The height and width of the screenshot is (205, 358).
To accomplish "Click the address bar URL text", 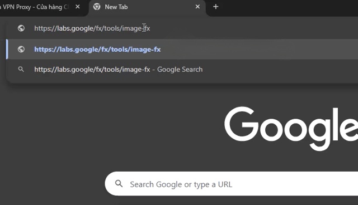I will click(92, 28).
